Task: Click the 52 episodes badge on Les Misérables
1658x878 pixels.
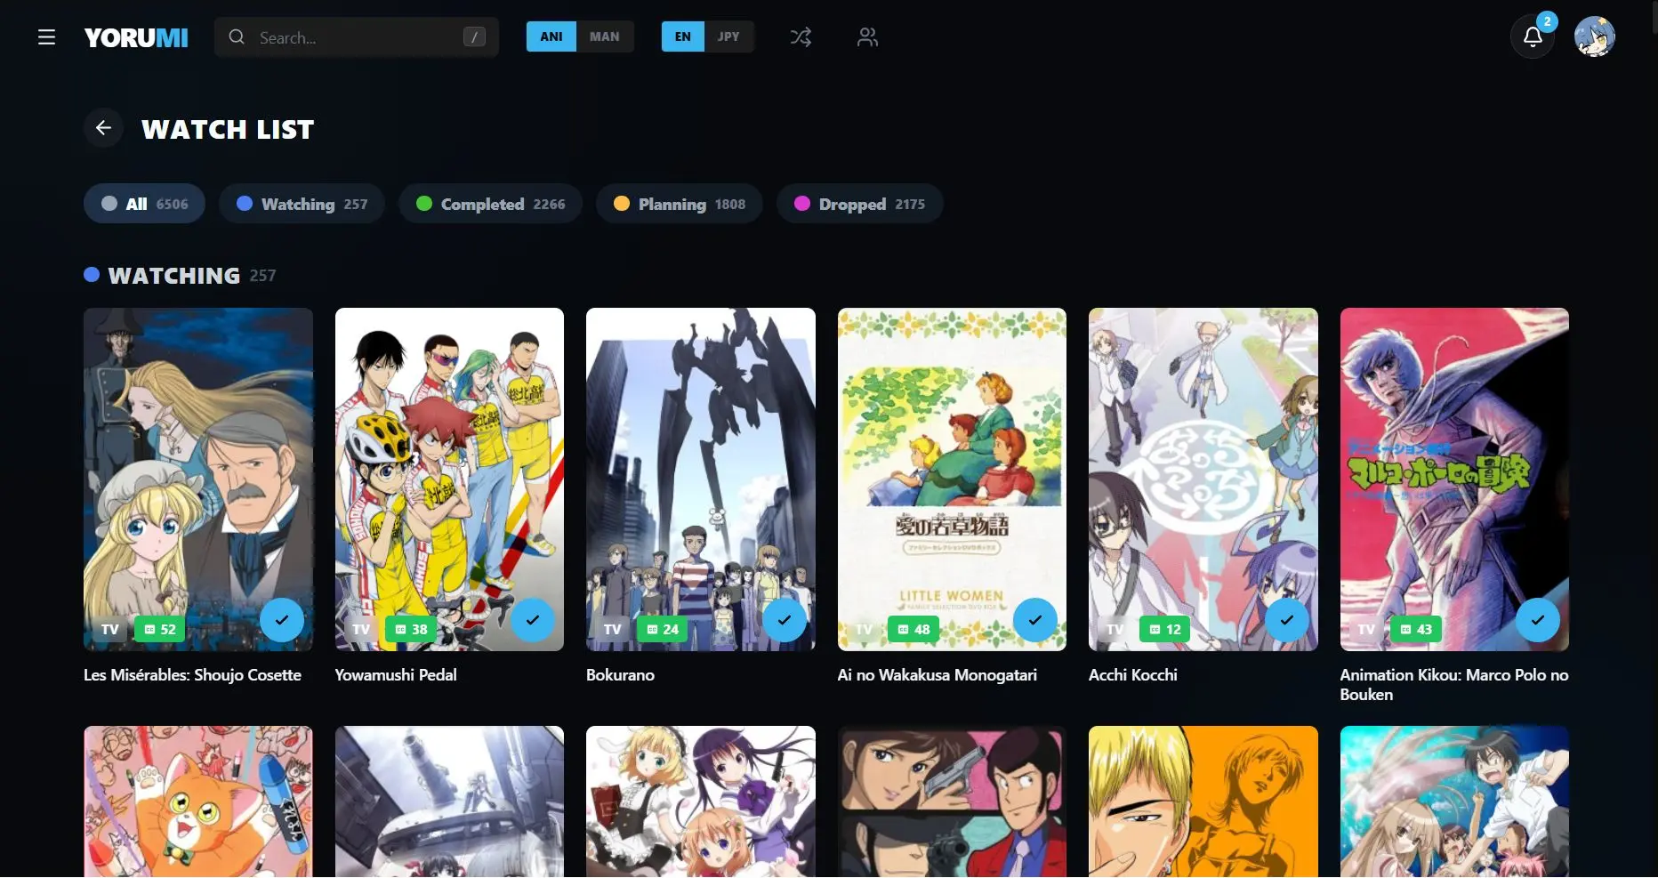Action: (159, 629)
